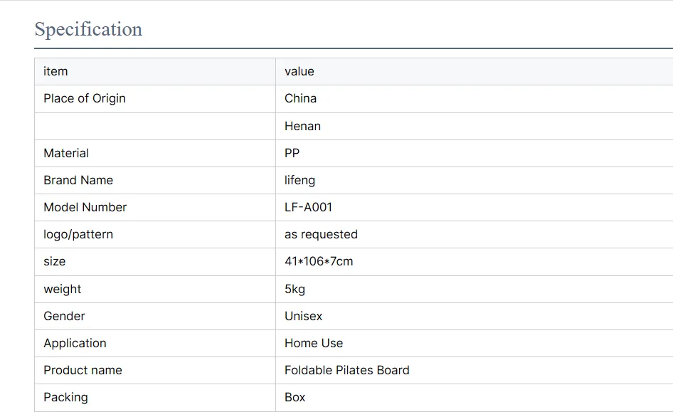Image resolution: width=673 pixels, height=417 pixels.
Task: Click the PP material value
Action: click(x=292, y=153)
